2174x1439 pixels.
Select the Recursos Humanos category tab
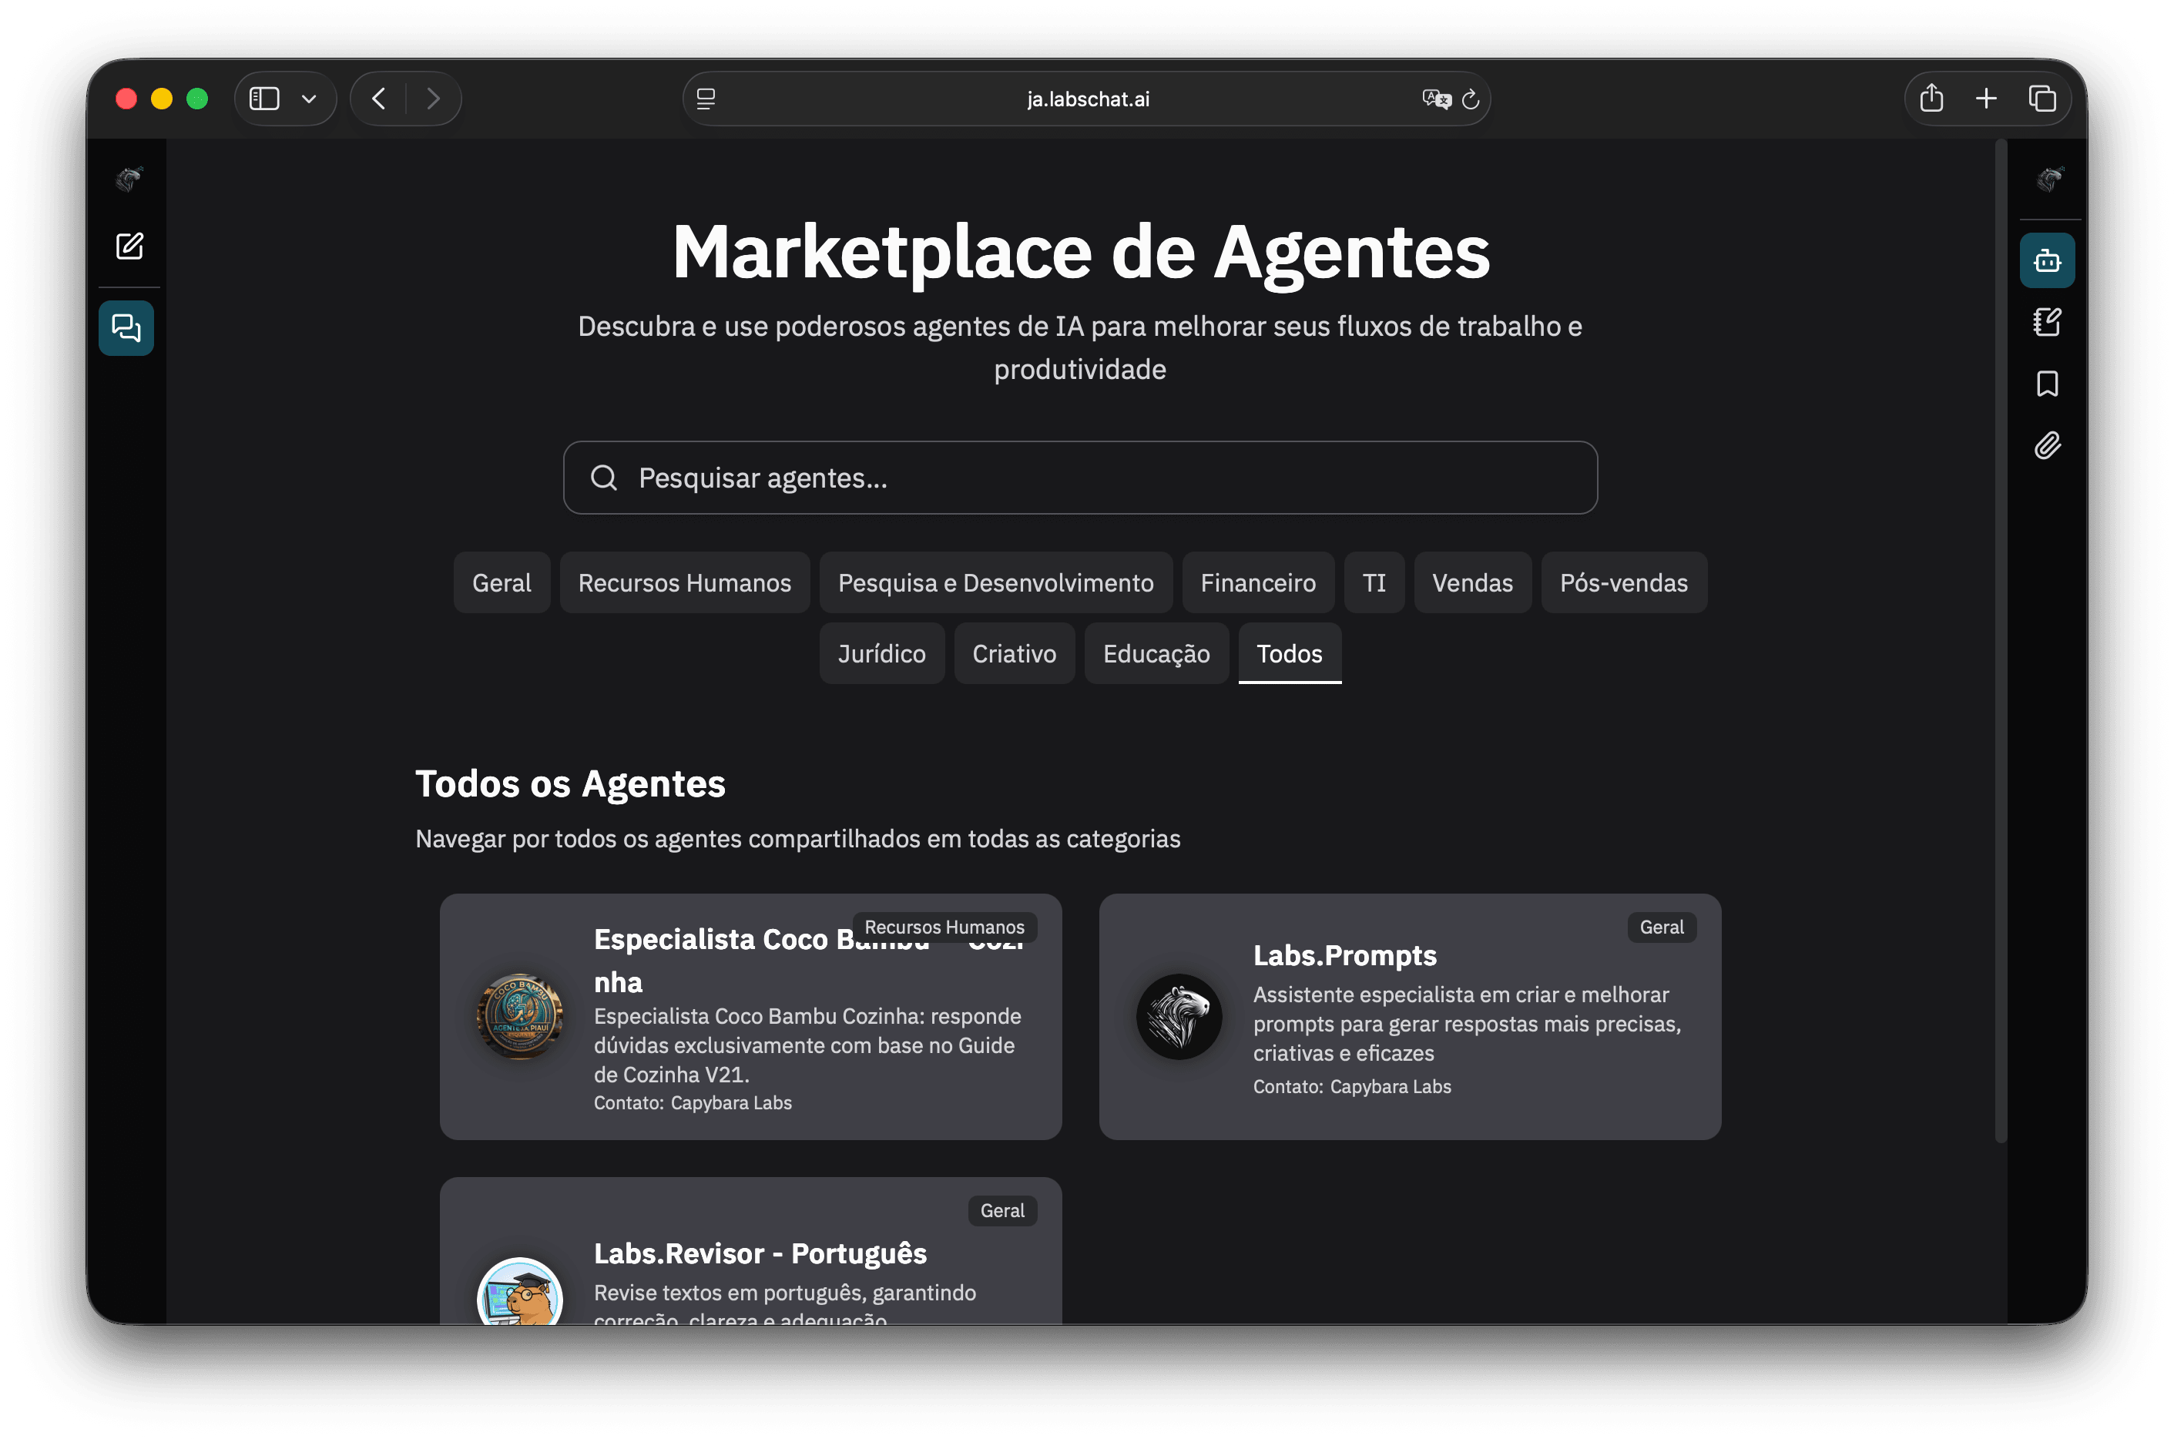pos(685,582)
